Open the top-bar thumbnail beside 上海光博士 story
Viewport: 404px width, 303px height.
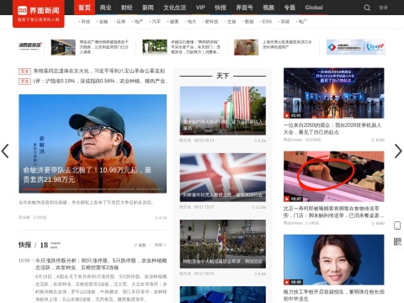click(246, 47)
